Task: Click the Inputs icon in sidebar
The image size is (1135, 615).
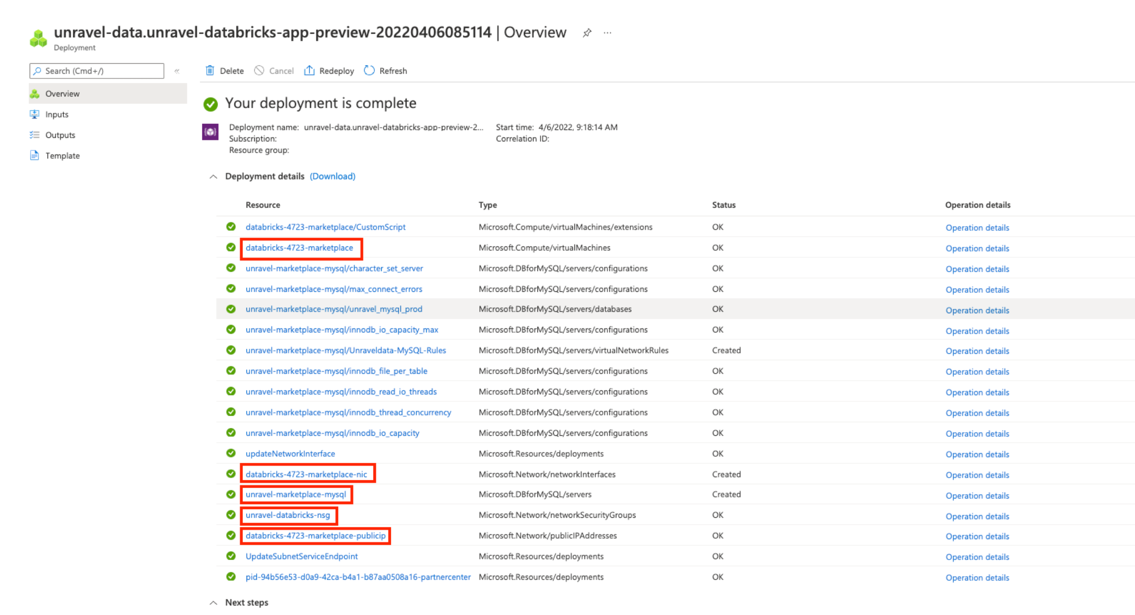Action: (x=34, y=114)
